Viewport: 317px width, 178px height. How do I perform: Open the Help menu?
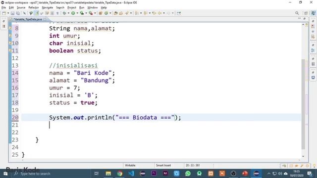(104, 8)
